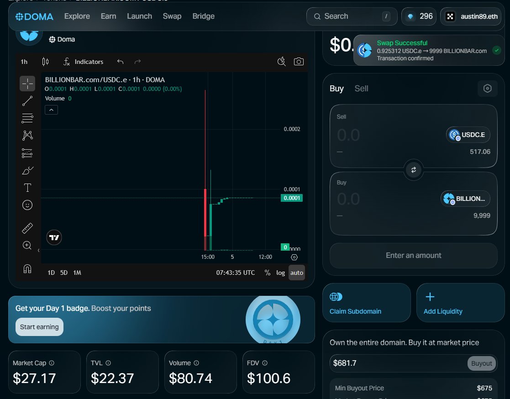Image resolution: width=510 pixels, height=399 pixels.
Task: Click the Buyout button
Action: coord(482,363)
